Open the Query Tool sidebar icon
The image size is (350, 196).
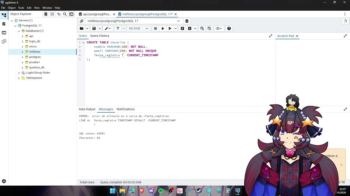point(4,33)
